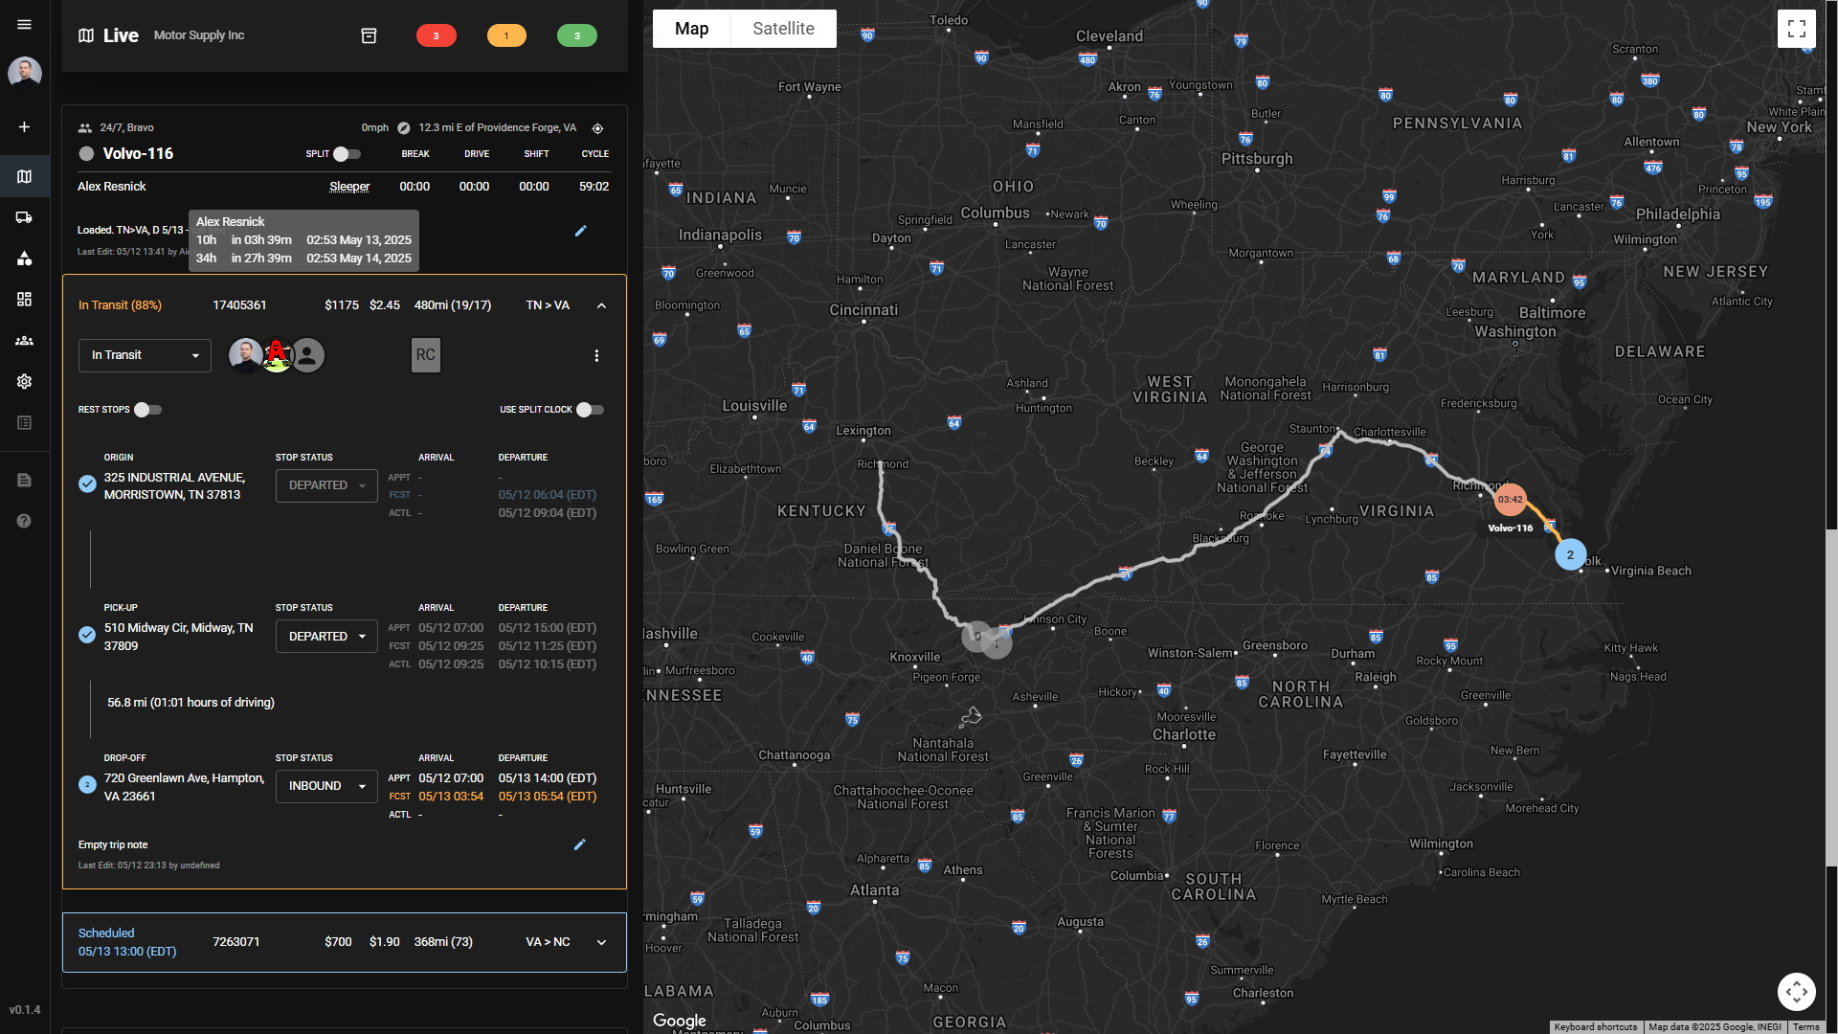This screenshot has height=1034, width=1838.
Task: Enable the USE SPLIT CLOCK toggle
Action: 590,410
